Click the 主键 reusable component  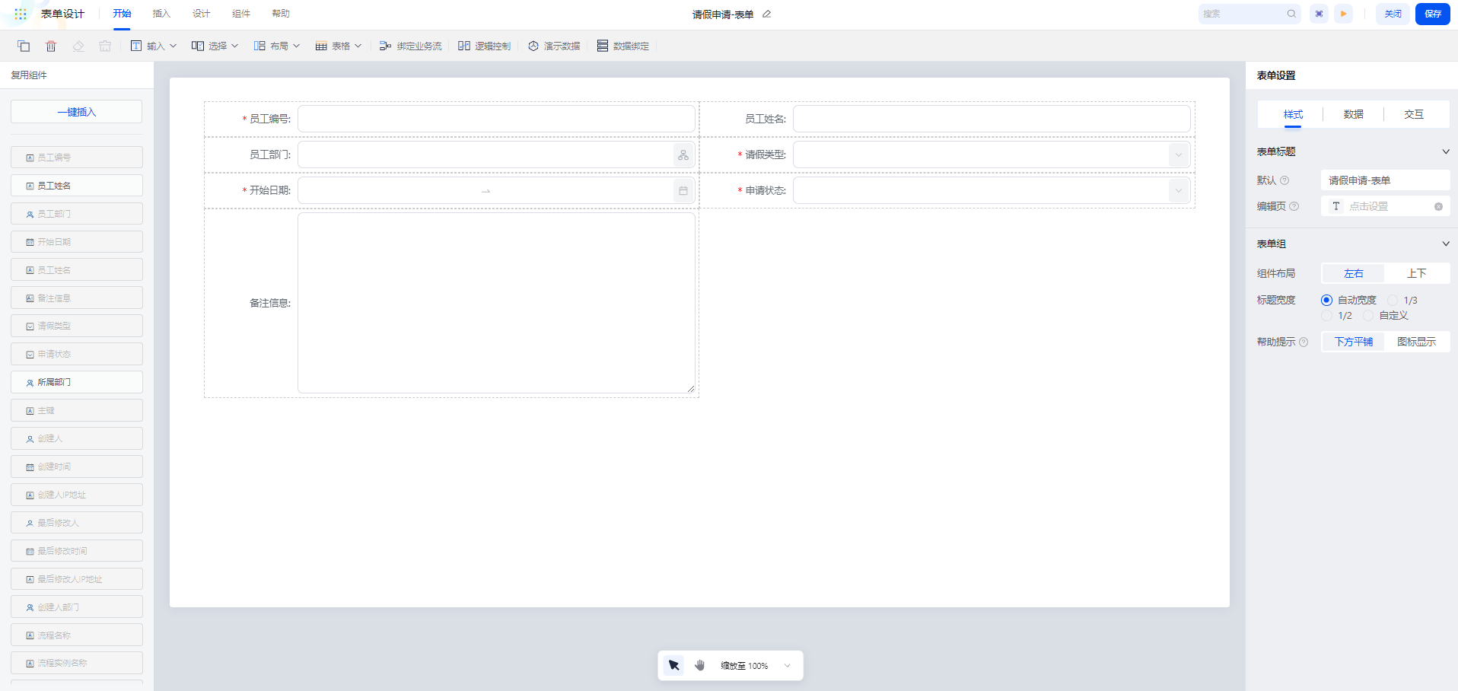pyautogui.click(x=77, y=410)
